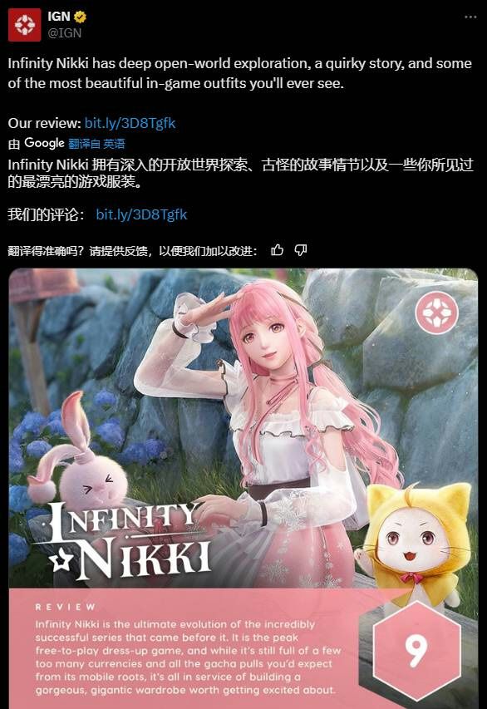Image resolution: width=487 pixels, height=709 pixels.
Task: Click the REVIEW heading in pink panel
Action: (x=66, y=607)
